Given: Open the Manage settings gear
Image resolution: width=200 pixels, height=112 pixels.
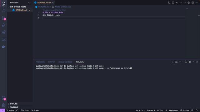Looking at the screenshot, I should 3,105.
